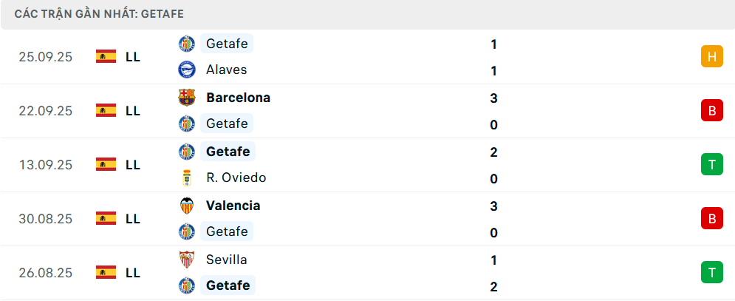Open the Barcelona team link
Image resolution: width=735 pixels, height=301 pixels.
pyautogui.click(x=238, y=98)
